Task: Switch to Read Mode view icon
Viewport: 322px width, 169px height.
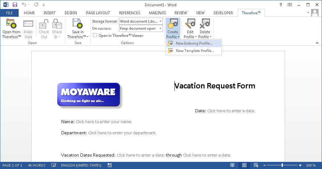Action: (x=232, y=165)
